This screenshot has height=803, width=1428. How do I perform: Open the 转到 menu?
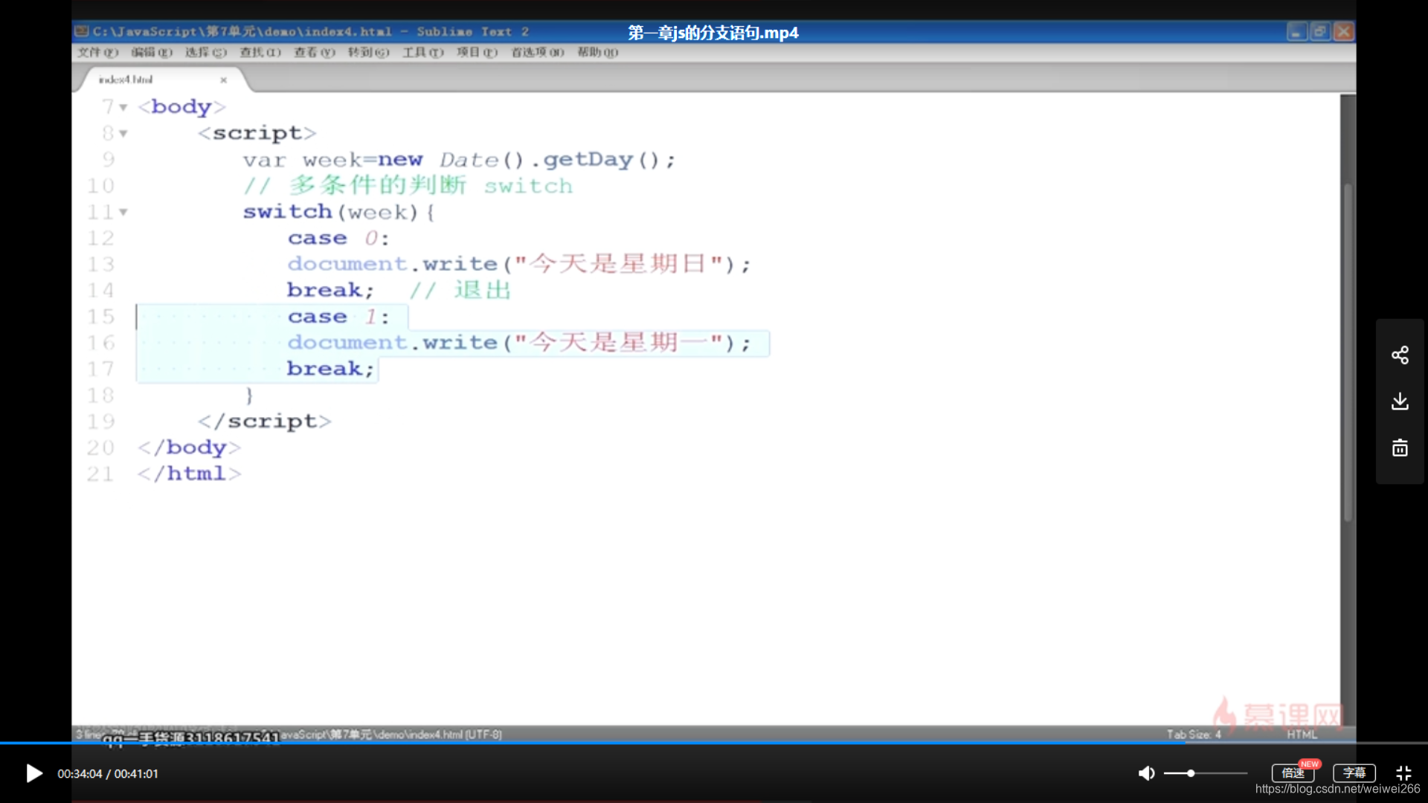[369, 52]
